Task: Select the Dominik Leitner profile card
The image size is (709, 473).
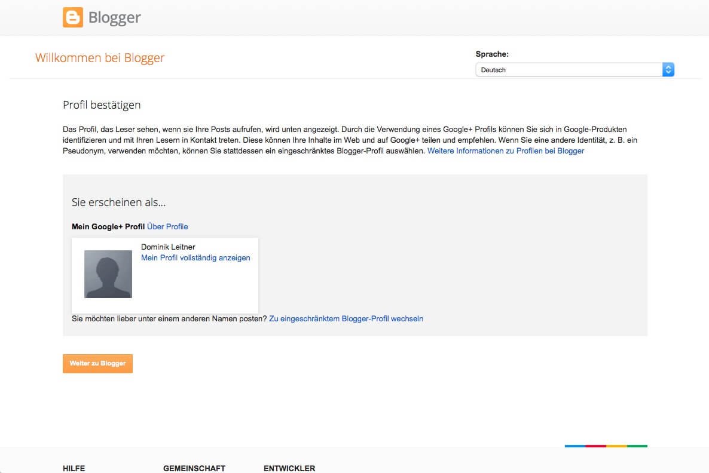Action: coord(165,275)
